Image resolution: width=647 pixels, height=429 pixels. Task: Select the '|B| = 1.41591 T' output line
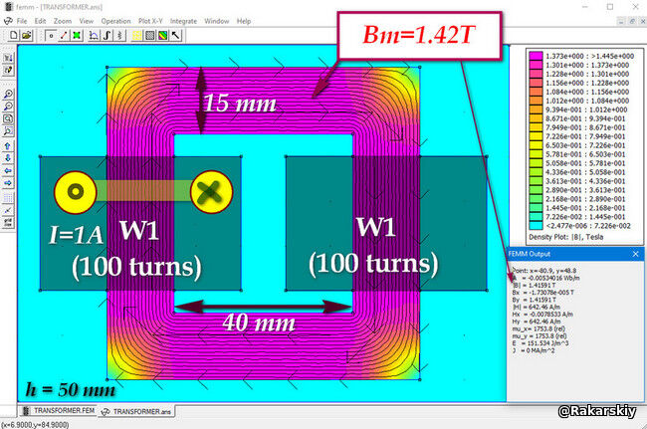click(535, 285)
